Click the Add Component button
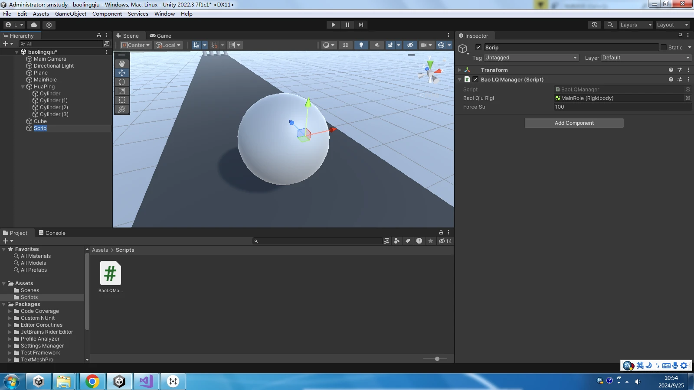694x390 pixels. (574, 123)
